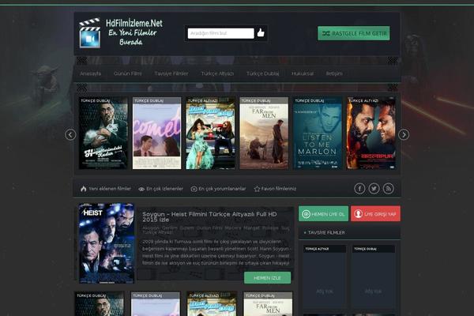
Task: Select the Yeni eklenen filmler tab
Action: coord(106,189)
